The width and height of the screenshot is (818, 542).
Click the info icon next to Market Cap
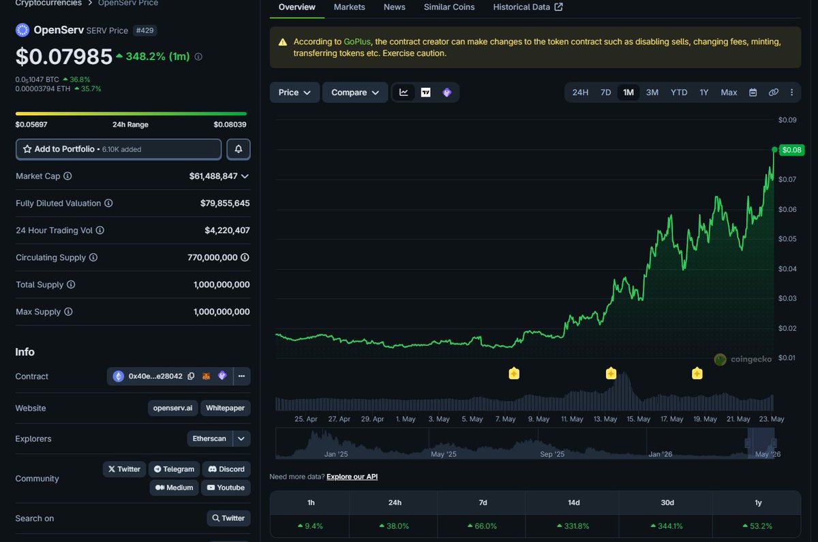pyautogui.click(x=67, y=176)
